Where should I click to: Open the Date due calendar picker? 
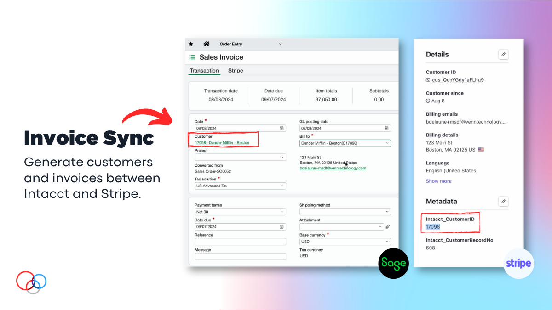pyautogui.click(x=282, y=227)
